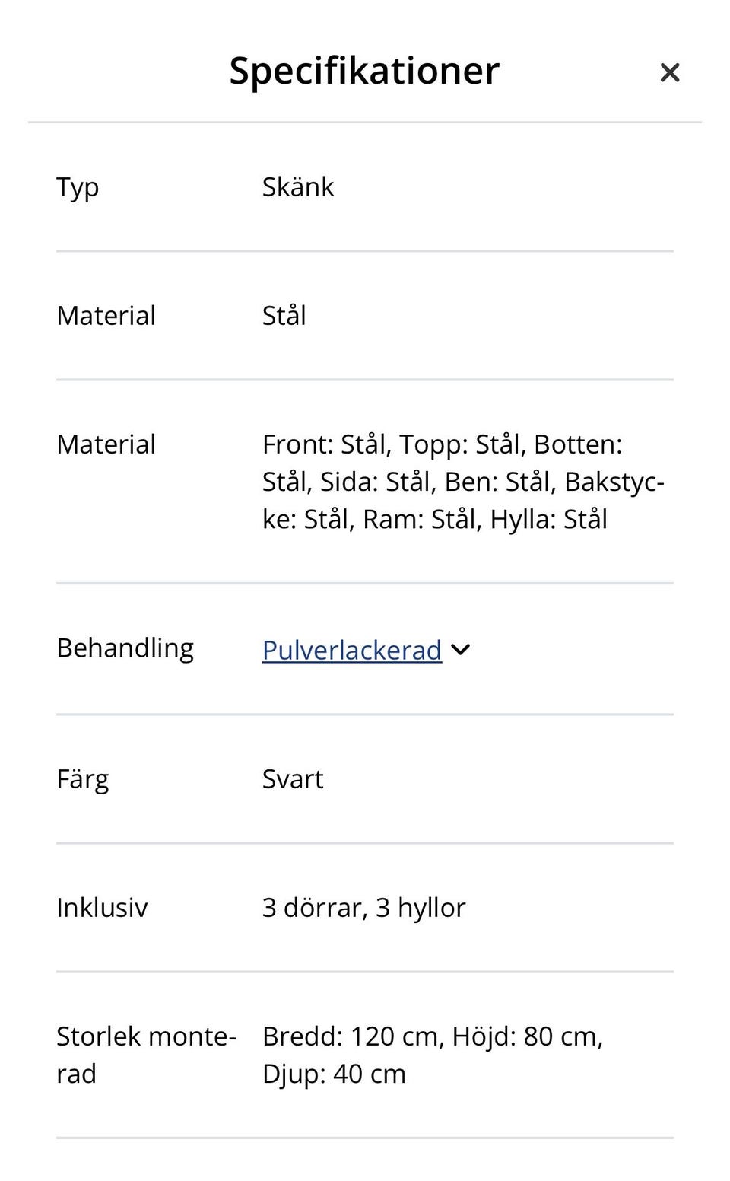Select the Behandling label
Screen dimensions: 730x1181
(x=125, y=648)
